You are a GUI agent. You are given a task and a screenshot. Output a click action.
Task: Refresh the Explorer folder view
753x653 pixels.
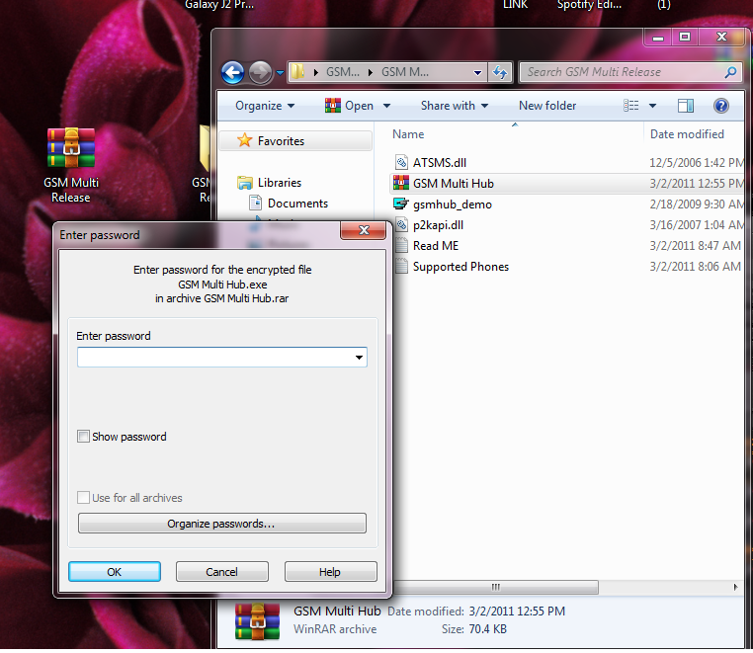tap(500, 72)
